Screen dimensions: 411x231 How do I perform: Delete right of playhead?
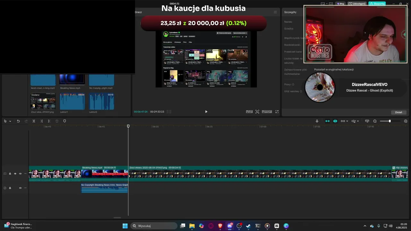point(49,121)
